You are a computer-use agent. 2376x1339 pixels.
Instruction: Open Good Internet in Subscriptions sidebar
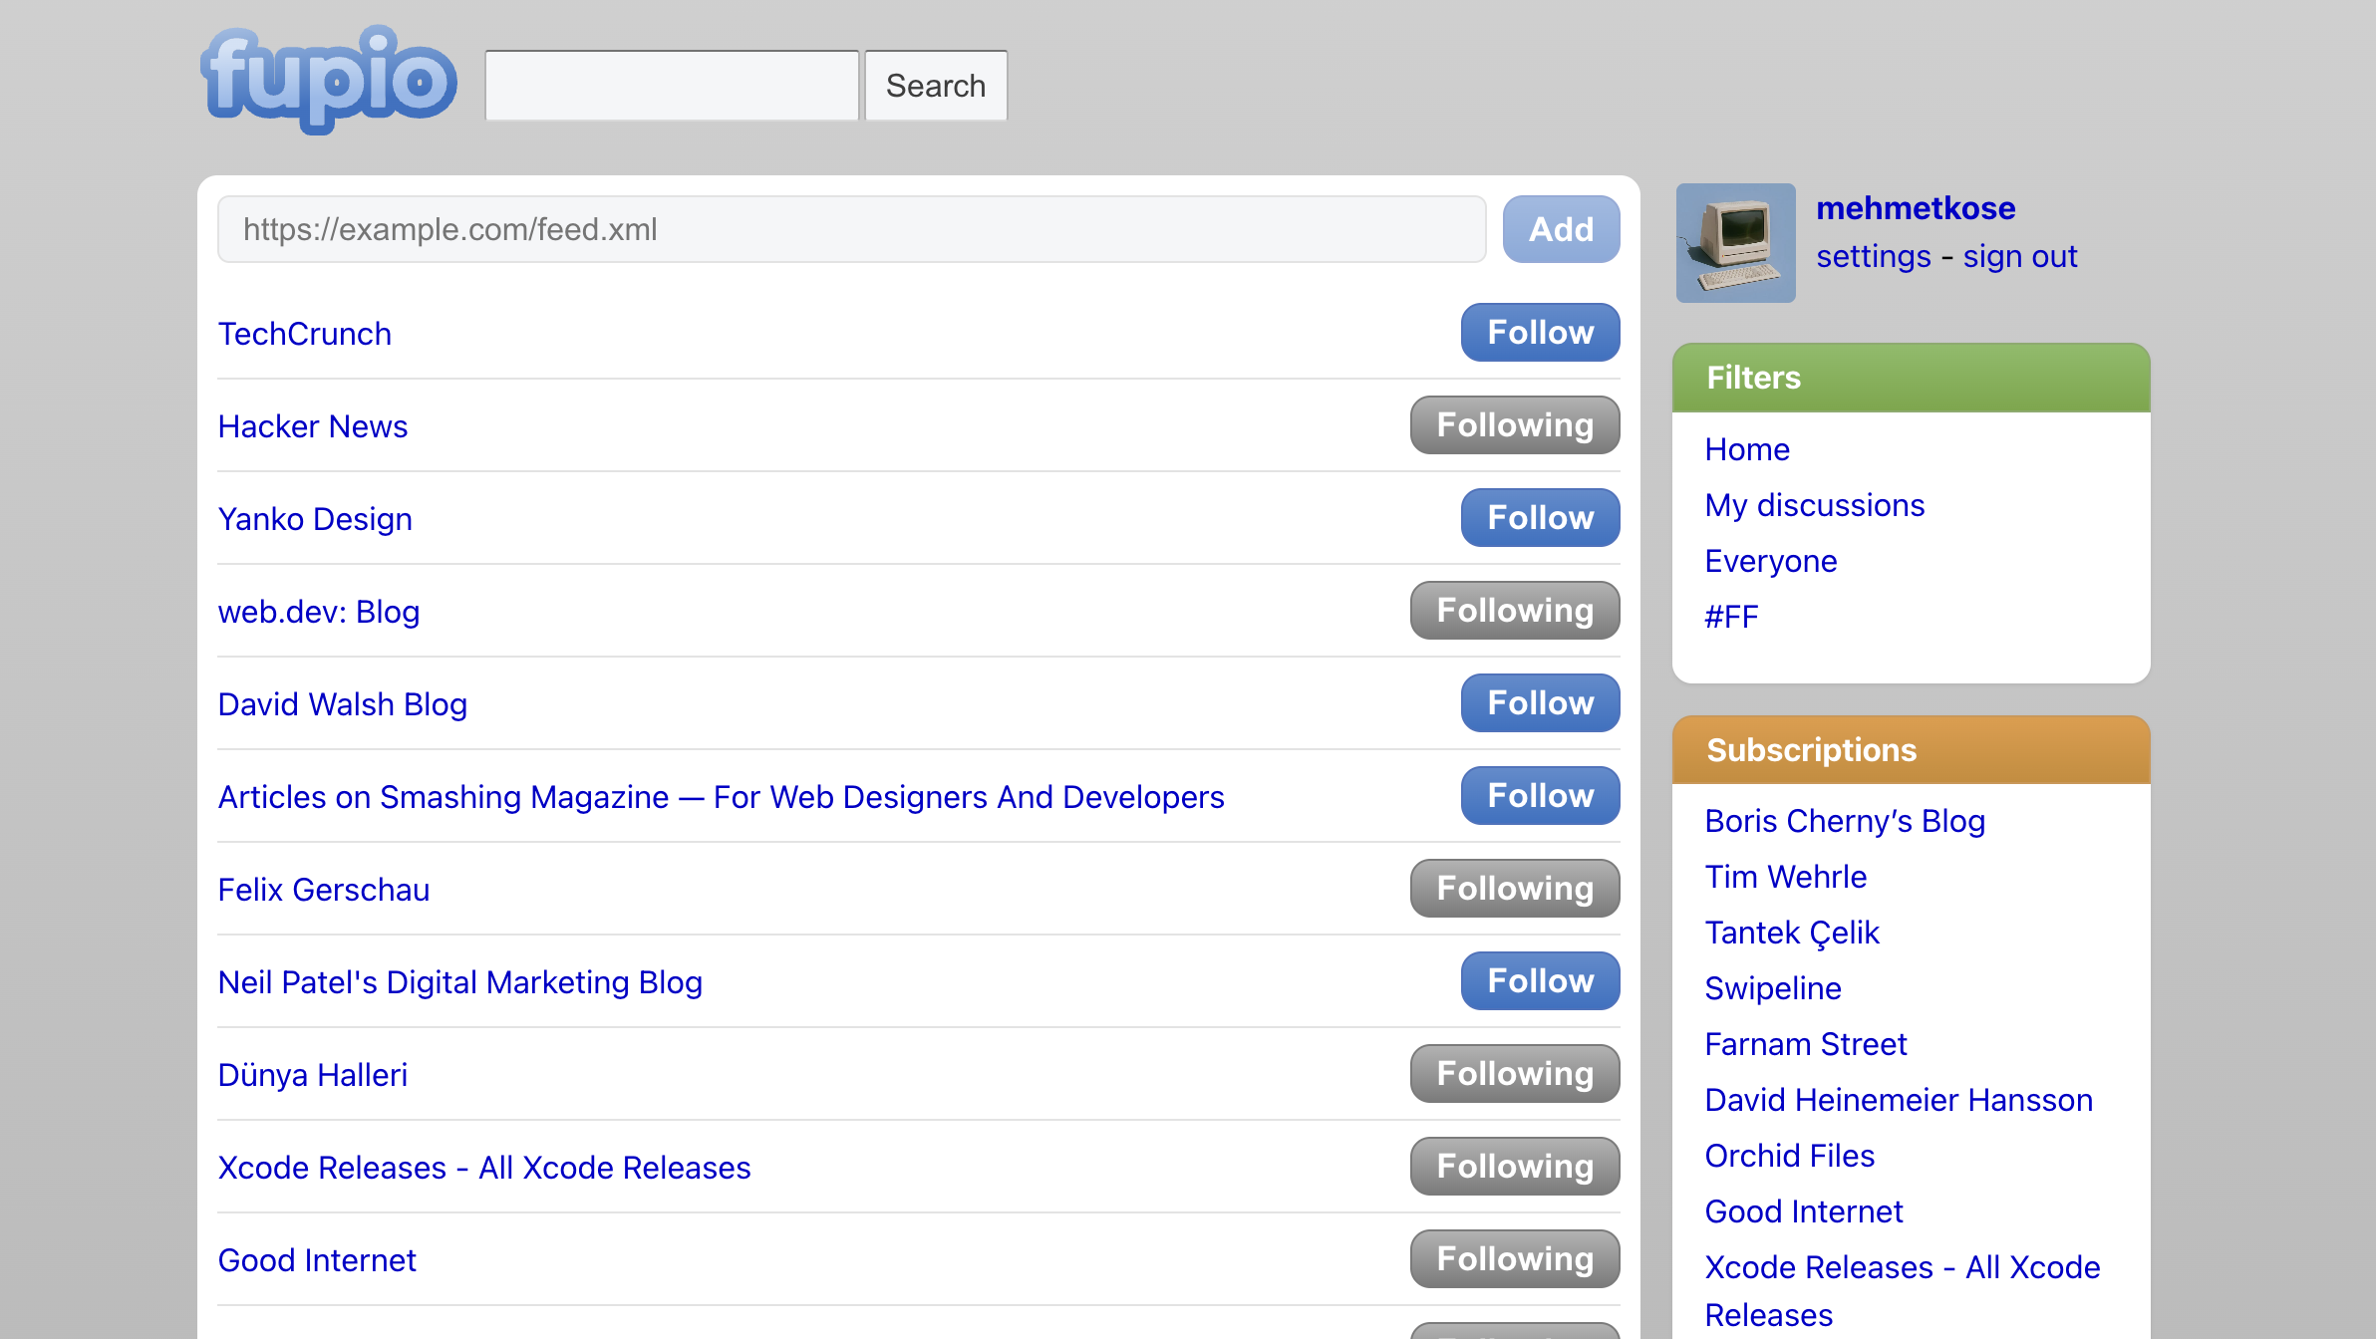pyautogui.click(x=1804, y=1211)
